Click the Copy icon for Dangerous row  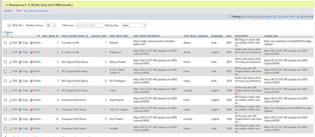tap(21, 52)
